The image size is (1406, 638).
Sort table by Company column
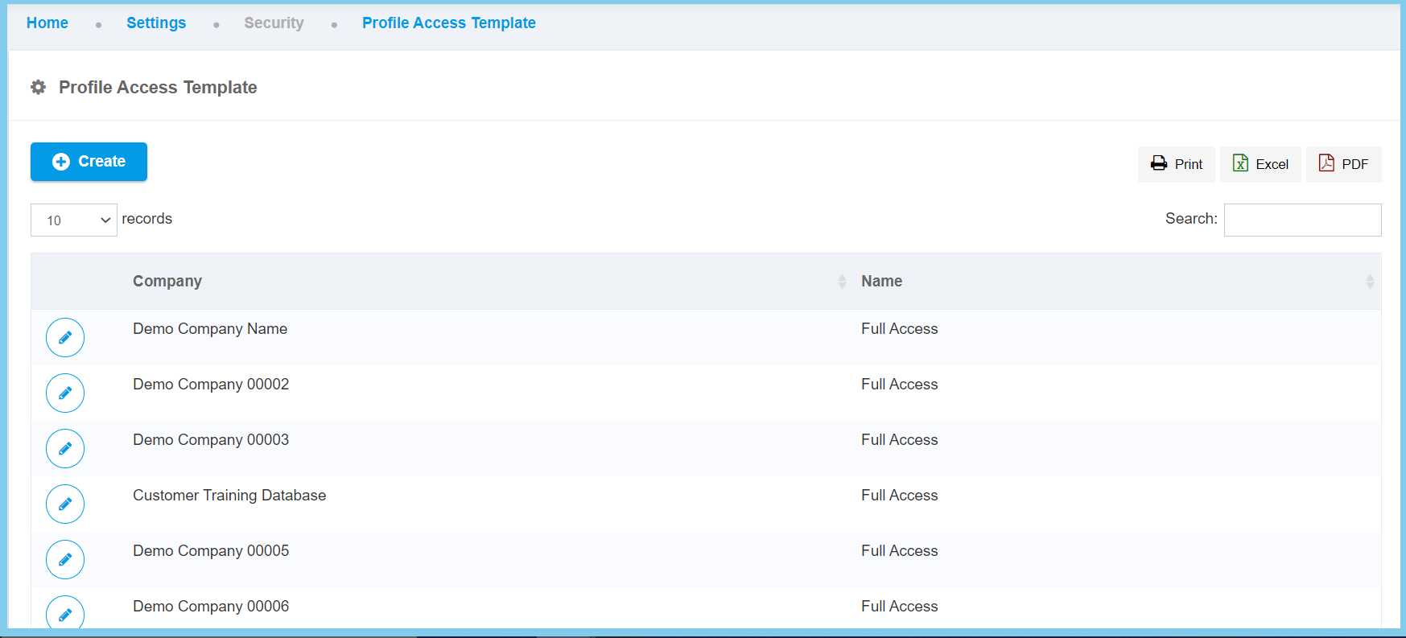click(167, 282)
